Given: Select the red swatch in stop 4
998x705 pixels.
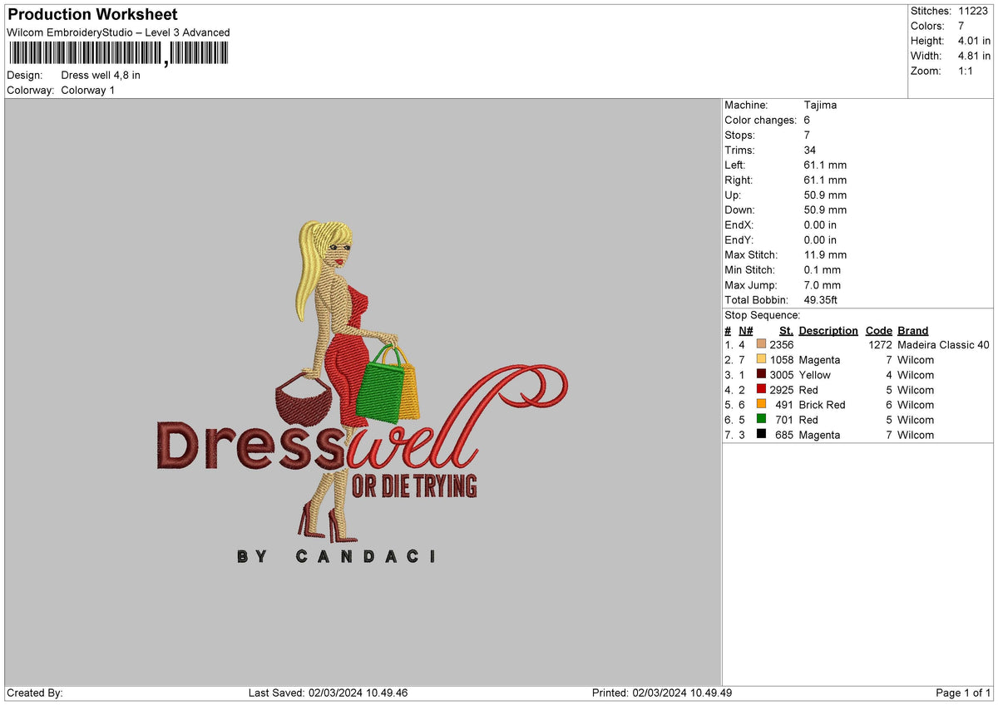Looking at the screenshot, I should coord(761,390).
